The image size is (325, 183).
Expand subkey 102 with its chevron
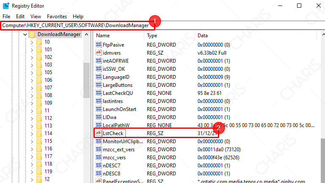click(32, 58)
